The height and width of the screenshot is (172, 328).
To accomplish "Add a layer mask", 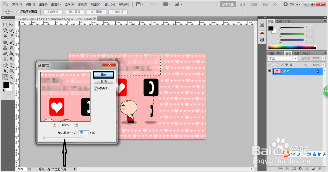I will point(294,168).
